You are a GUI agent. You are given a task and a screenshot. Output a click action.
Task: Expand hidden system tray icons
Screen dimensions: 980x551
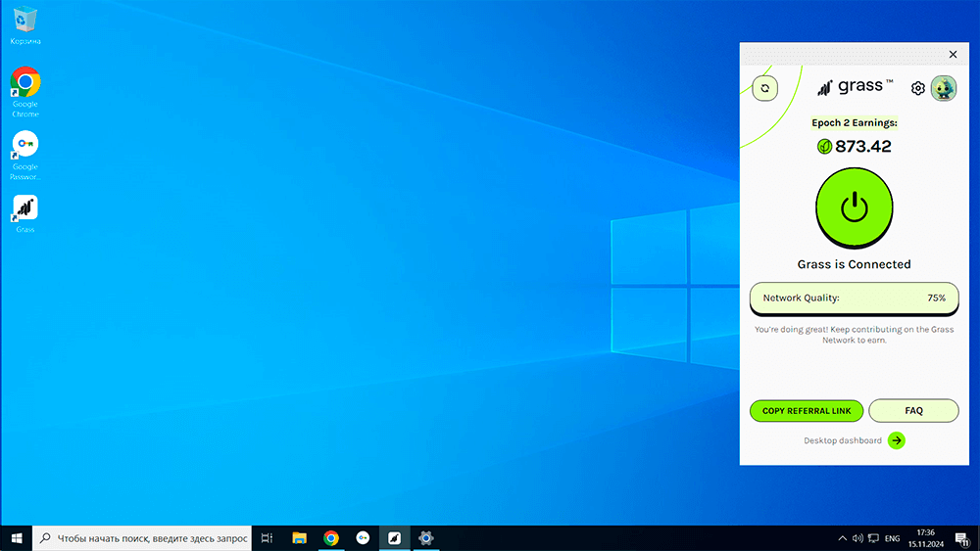coord(842,538)
